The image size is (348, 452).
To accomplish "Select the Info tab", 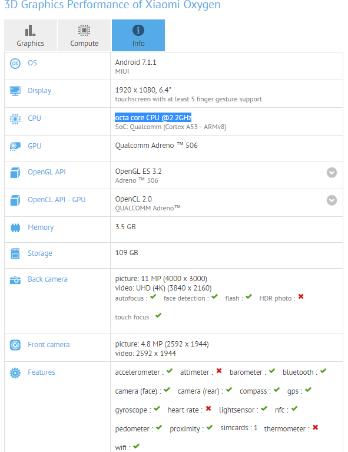I will 138,35.
